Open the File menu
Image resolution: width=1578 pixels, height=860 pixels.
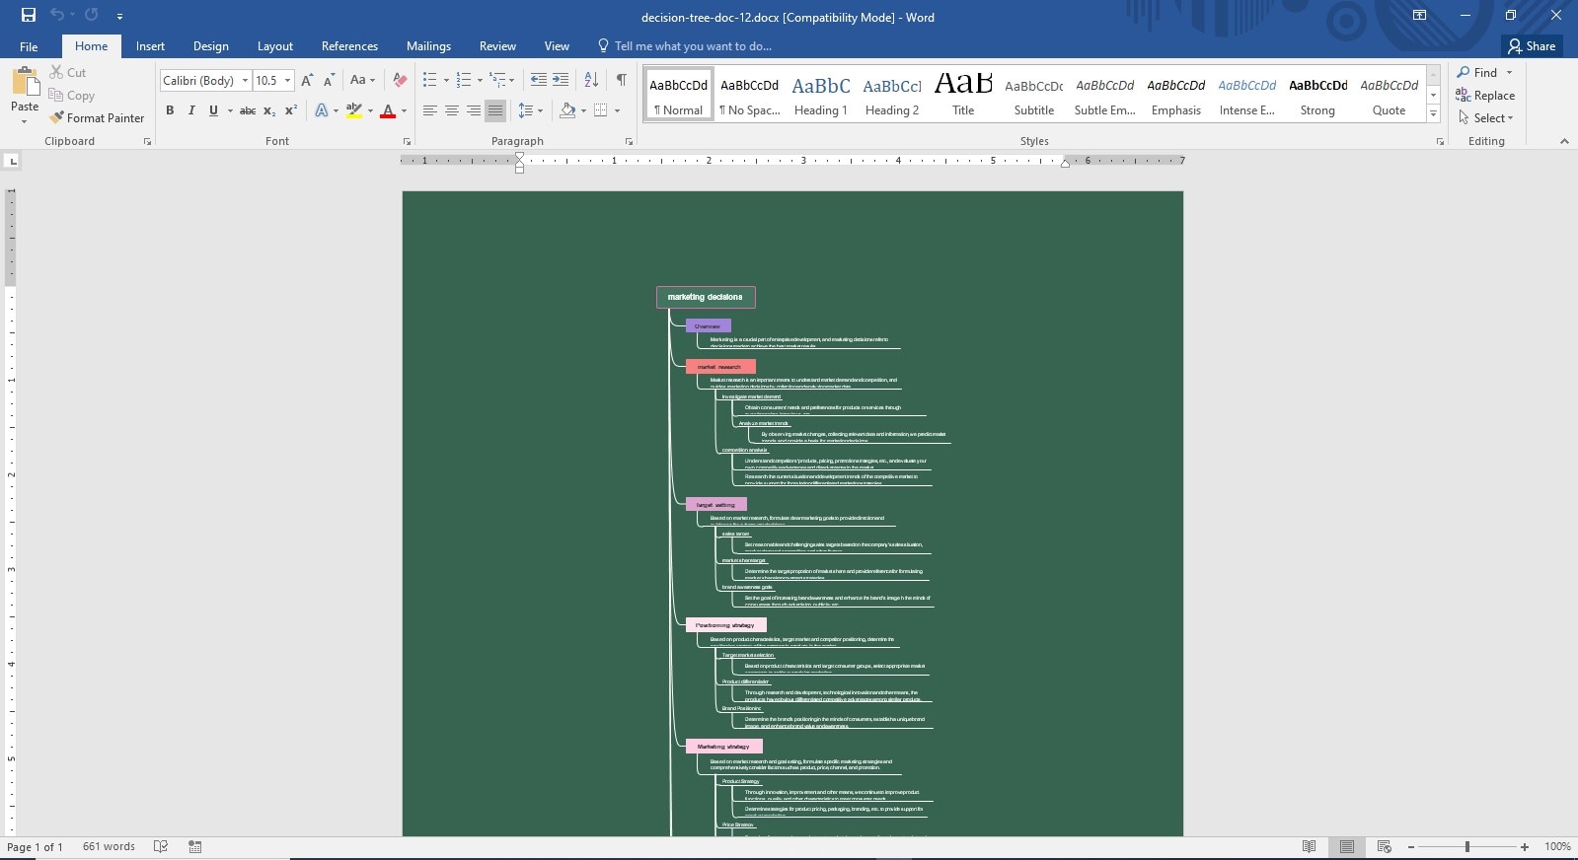(29, 46)
